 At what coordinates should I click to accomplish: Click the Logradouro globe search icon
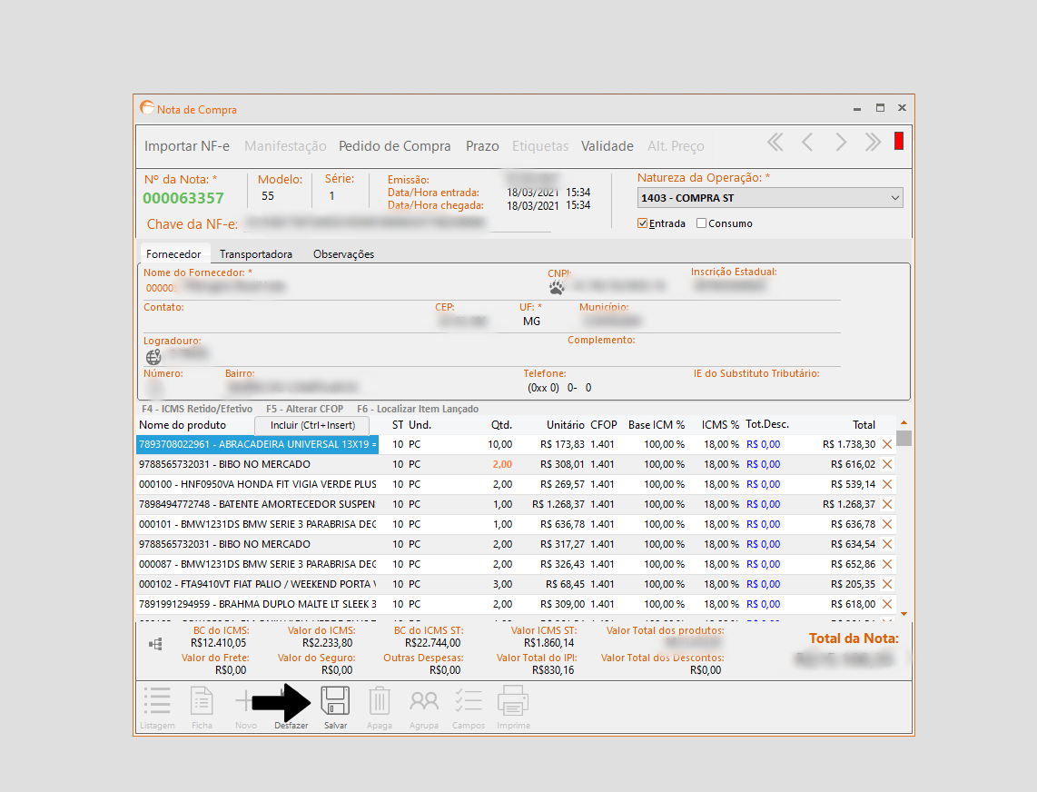[153, 357]
